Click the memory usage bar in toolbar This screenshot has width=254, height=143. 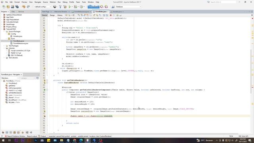pos(94,7)
